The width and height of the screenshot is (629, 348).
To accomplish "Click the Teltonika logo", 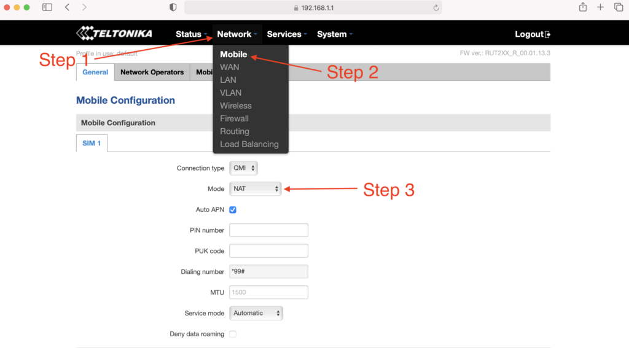I will tap(114, 34).
